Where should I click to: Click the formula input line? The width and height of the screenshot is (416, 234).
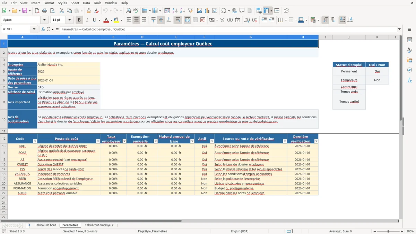(228, 29)
